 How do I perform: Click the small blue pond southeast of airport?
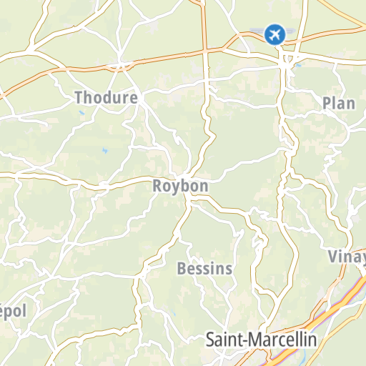click(298, 65)
